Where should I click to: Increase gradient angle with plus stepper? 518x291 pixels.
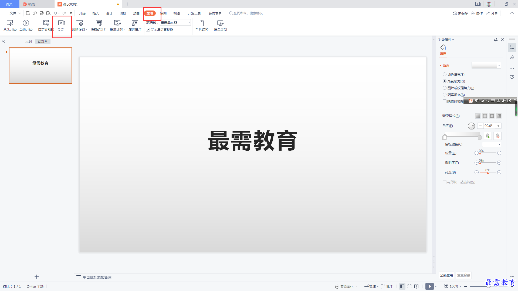click(x=498, y=126)
